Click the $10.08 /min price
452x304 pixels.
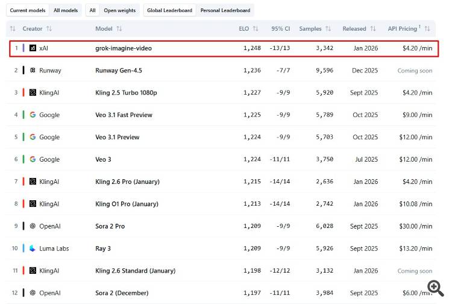tap(416, 204)
